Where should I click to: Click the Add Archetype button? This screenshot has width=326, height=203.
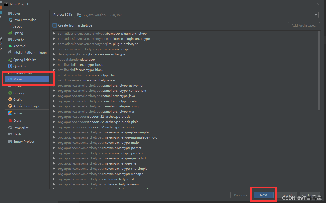(x=304, y=25)
